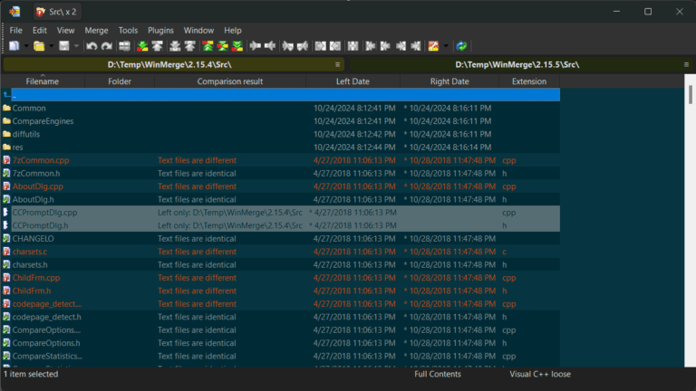
Task: Click the Open folder toolbar icon
Action: tap(39, 46)
